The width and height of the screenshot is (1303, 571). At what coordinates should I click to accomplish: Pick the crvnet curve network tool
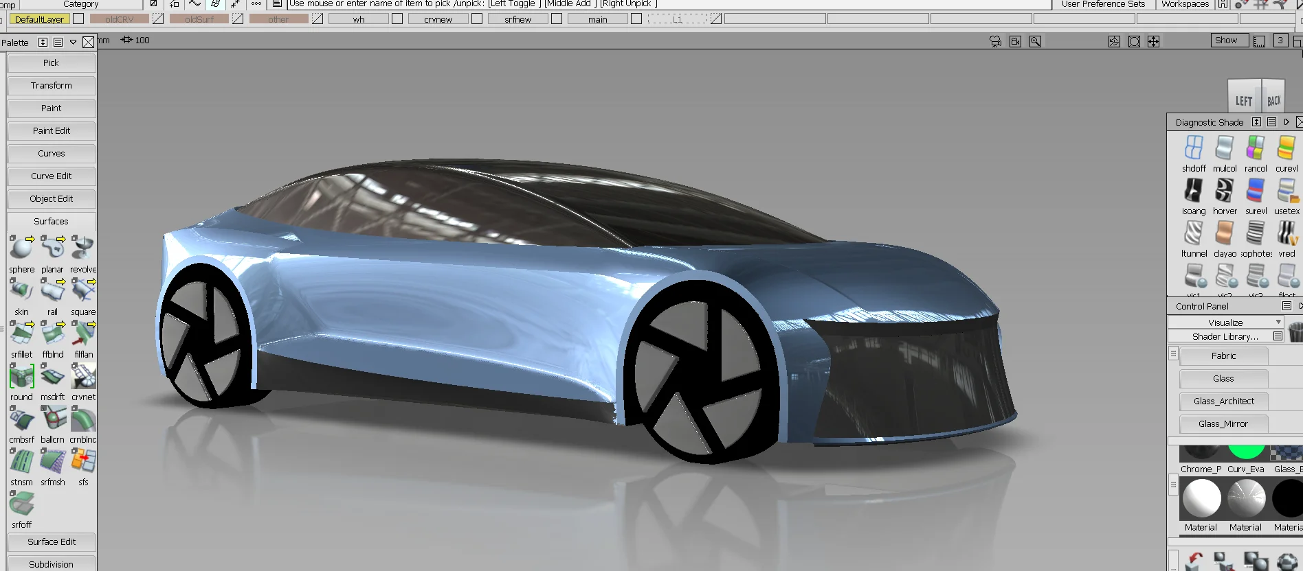83,376
